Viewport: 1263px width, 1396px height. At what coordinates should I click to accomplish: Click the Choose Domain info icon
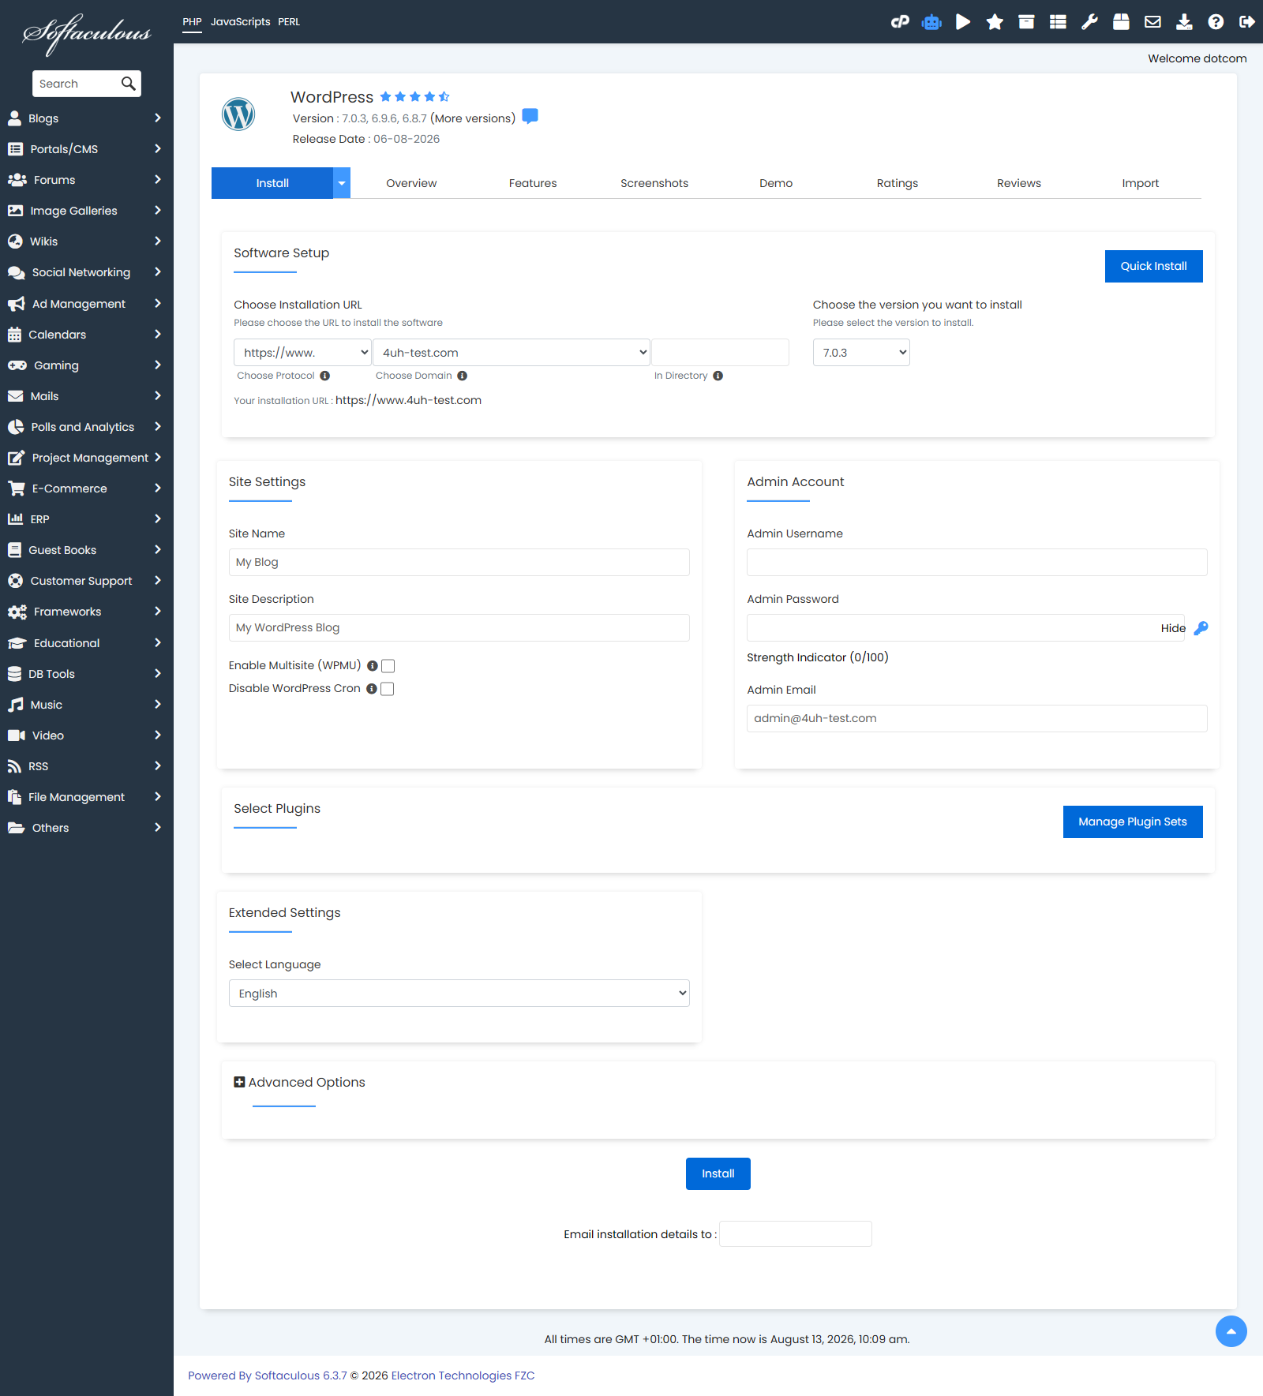(463, 376)
